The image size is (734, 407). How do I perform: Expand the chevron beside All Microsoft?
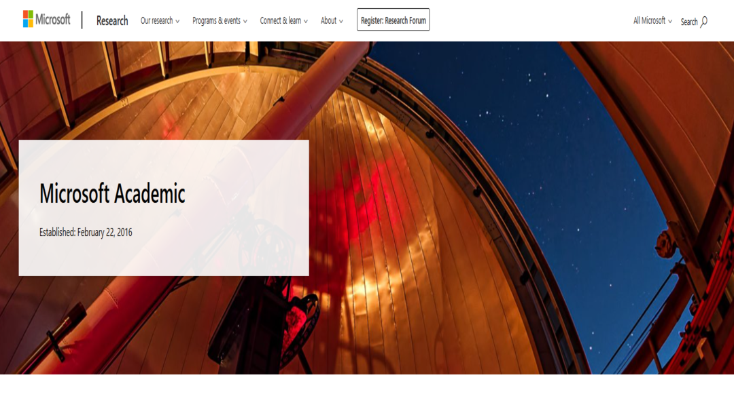pos(670,22)
